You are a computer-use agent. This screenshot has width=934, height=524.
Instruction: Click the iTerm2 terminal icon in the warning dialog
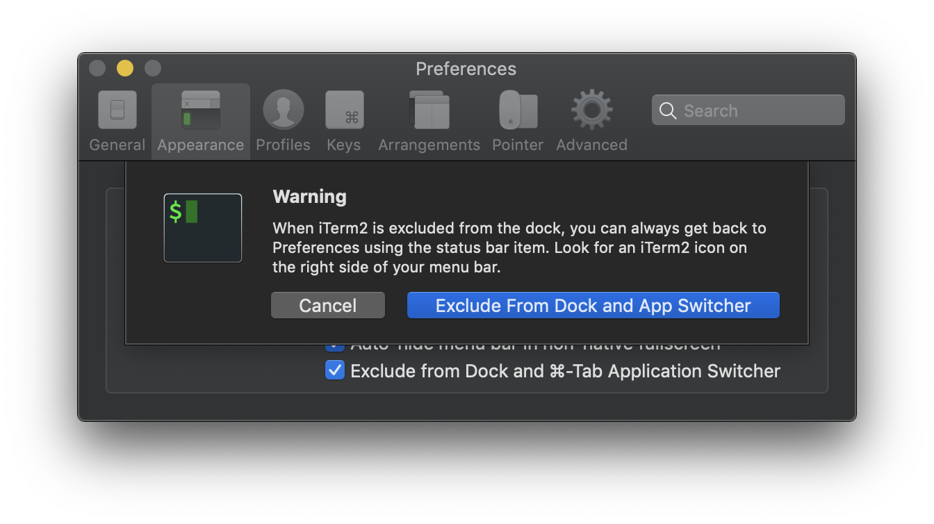(202, 227)
